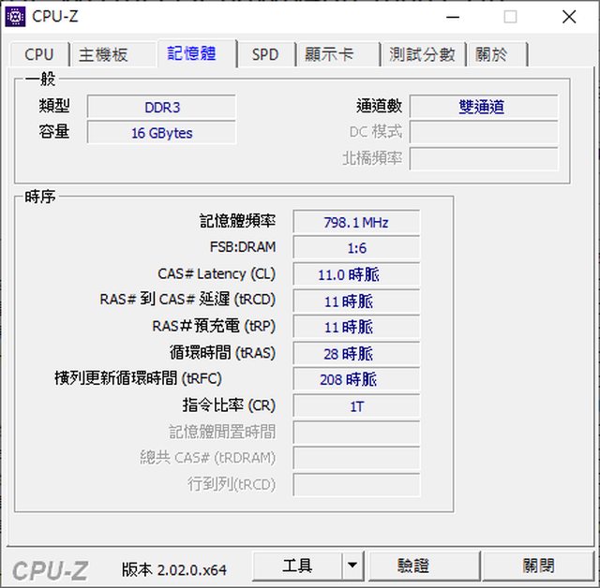
Task: Click the 工具 button
Action: click(297, 566)
